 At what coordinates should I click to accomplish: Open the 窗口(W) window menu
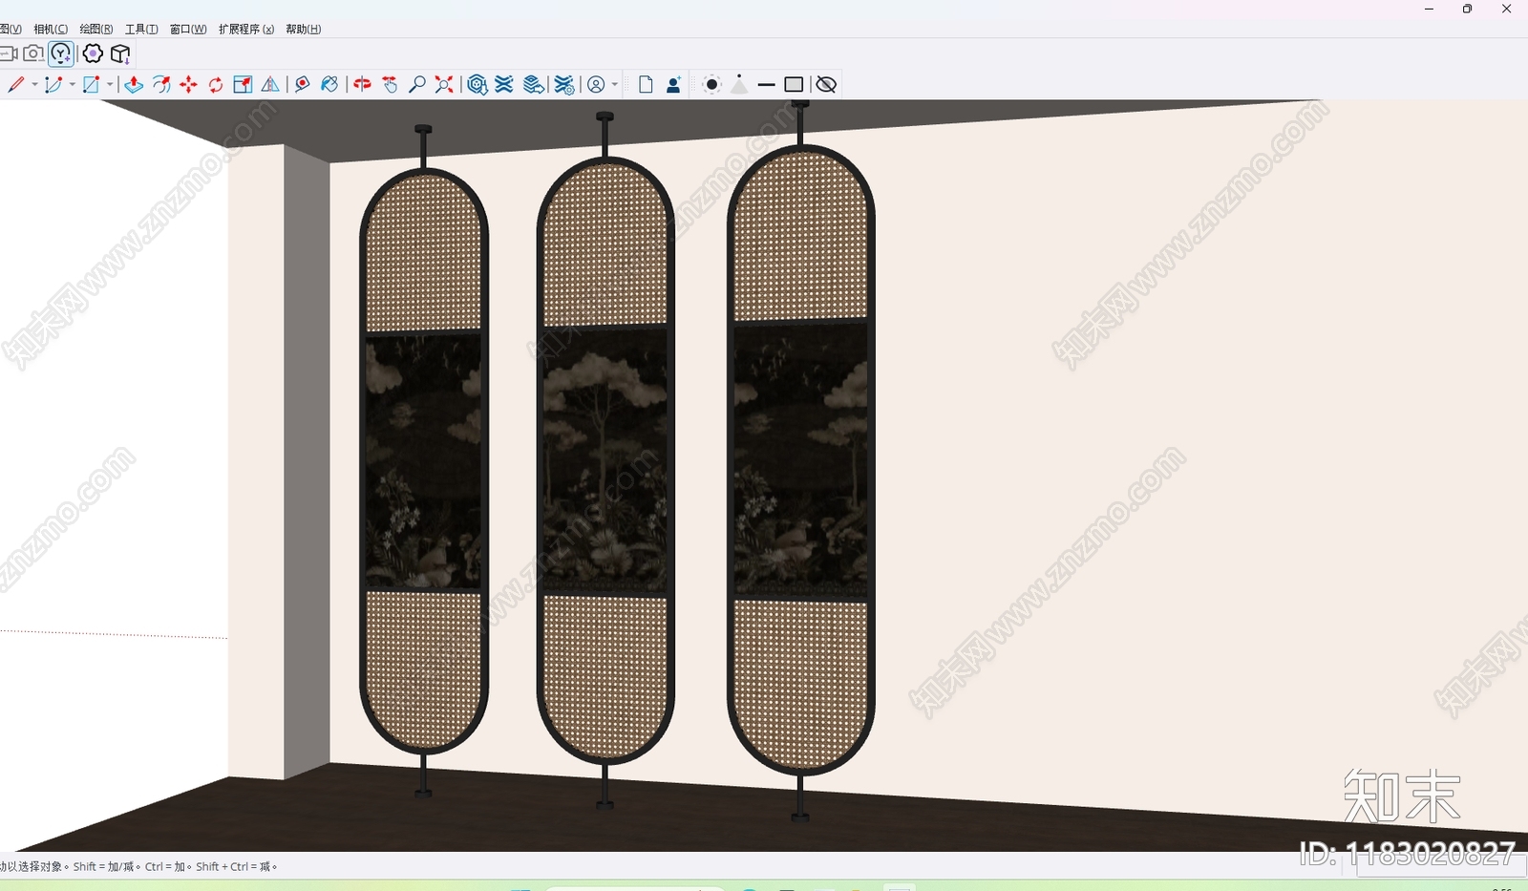point(188,29)
